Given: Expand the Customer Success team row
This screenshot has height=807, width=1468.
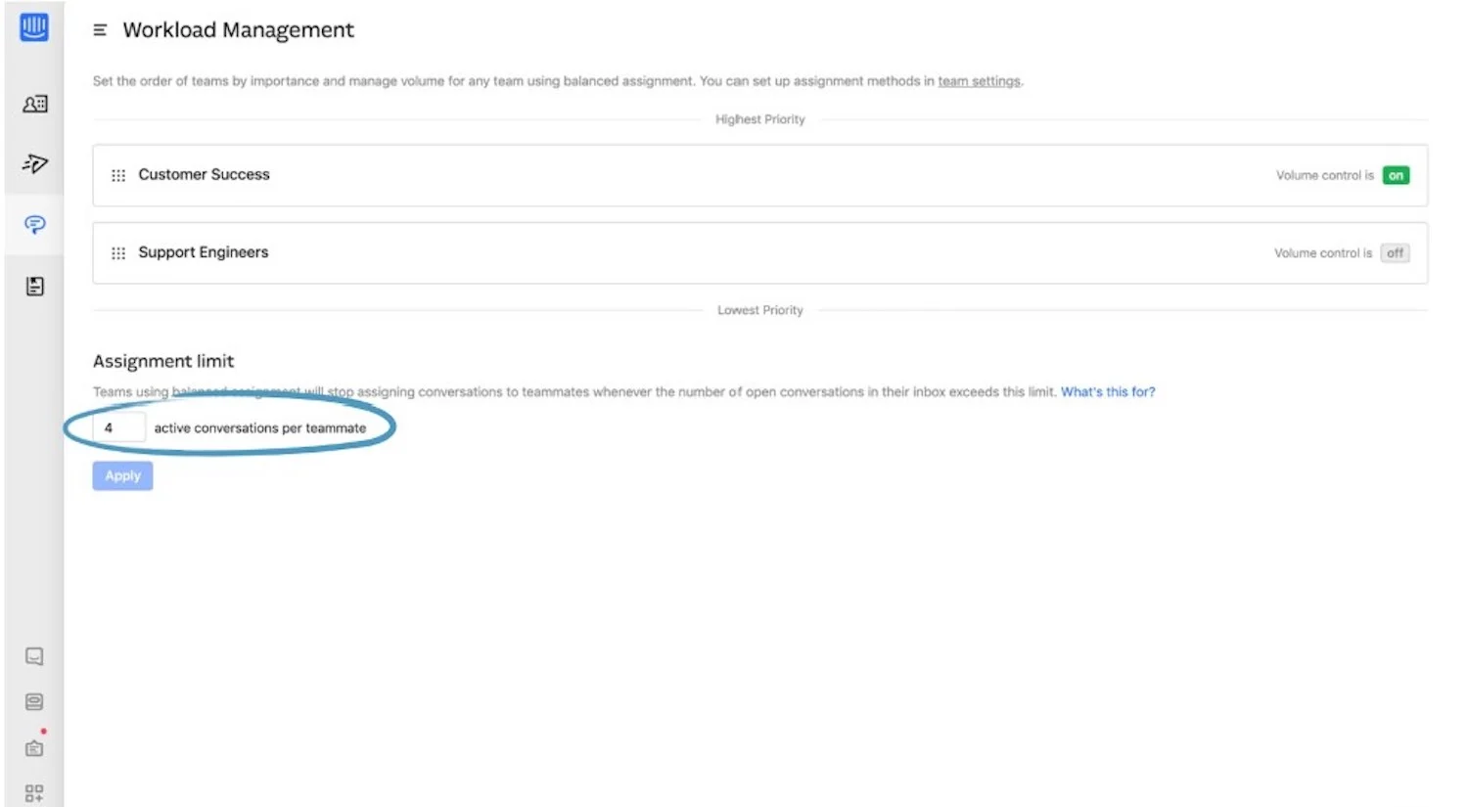Looking at the screenshot, I should [760, 175].
